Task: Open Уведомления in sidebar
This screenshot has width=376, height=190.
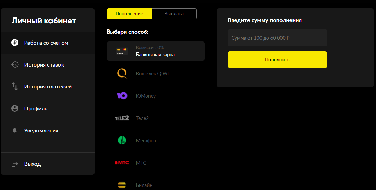Action: [48, 131]
